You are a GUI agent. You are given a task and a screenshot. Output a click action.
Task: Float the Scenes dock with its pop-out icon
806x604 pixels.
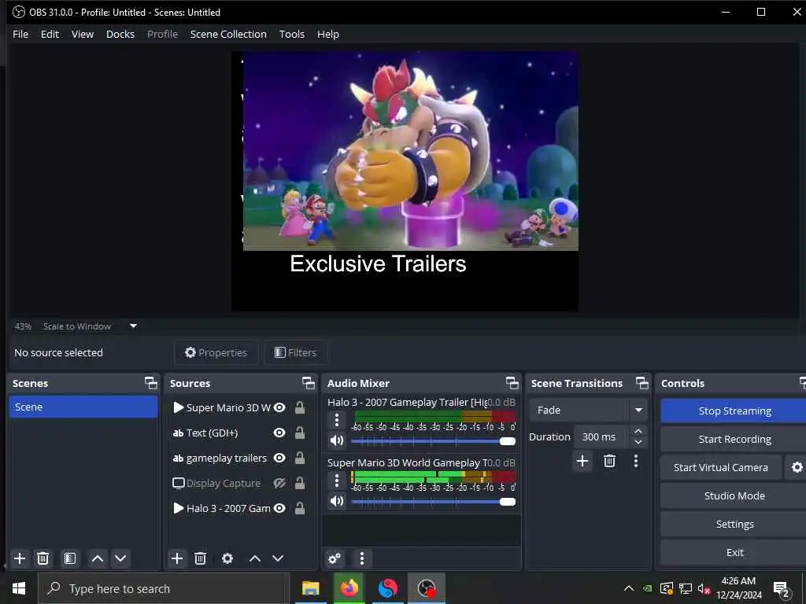coord(150,383)
